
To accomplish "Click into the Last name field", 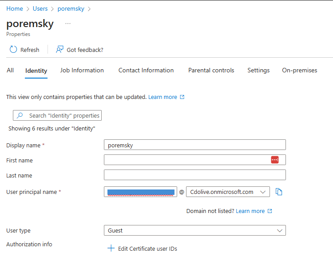I will 195,175.
